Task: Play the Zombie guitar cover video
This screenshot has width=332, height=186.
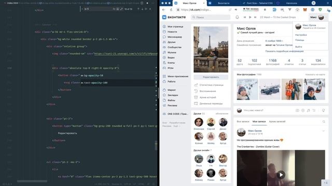Action: pos(281,175)
